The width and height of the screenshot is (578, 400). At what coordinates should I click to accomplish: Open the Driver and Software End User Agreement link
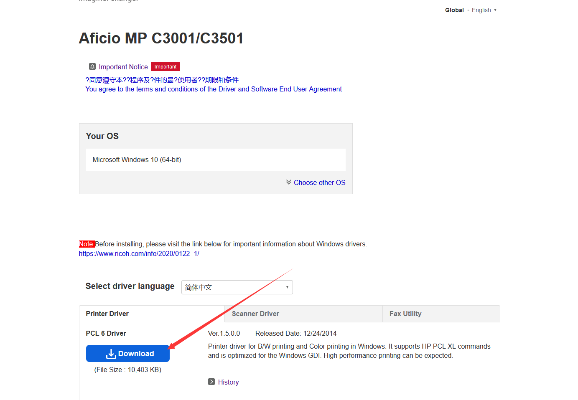[x=214, y=89]
